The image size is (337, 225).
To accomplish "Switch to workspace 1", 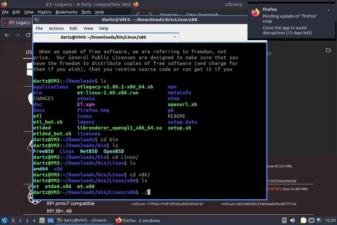I will [13, 221].
